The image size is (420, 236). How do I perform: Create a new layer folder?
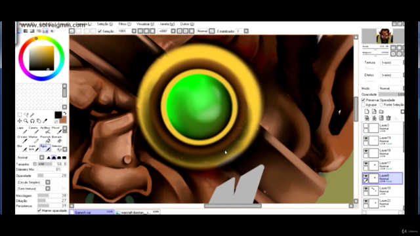[x=381, y=111]
